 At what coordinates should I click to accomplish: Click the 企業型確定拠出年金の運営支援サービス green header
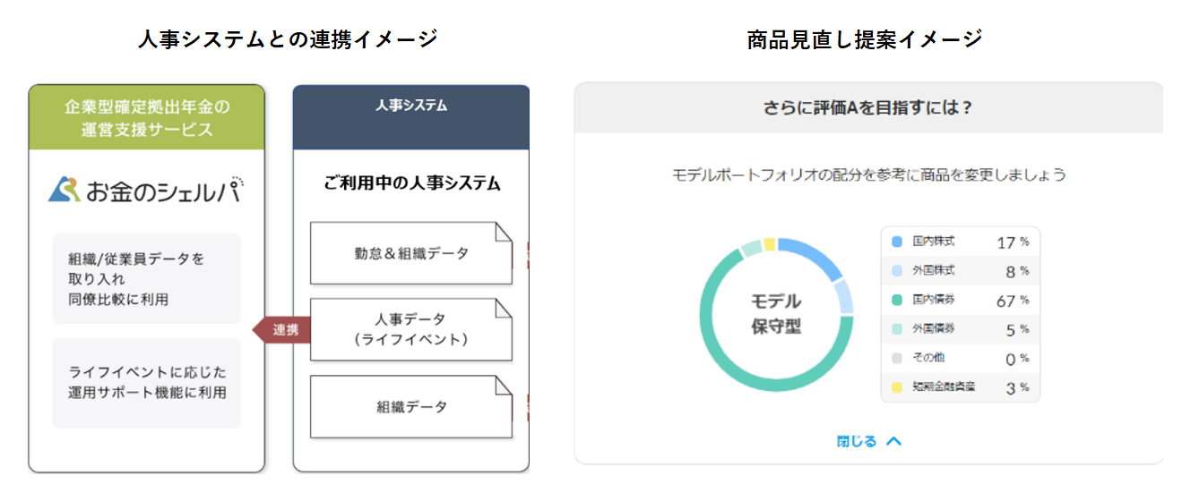pyautogui.click(x=147, y=117)
